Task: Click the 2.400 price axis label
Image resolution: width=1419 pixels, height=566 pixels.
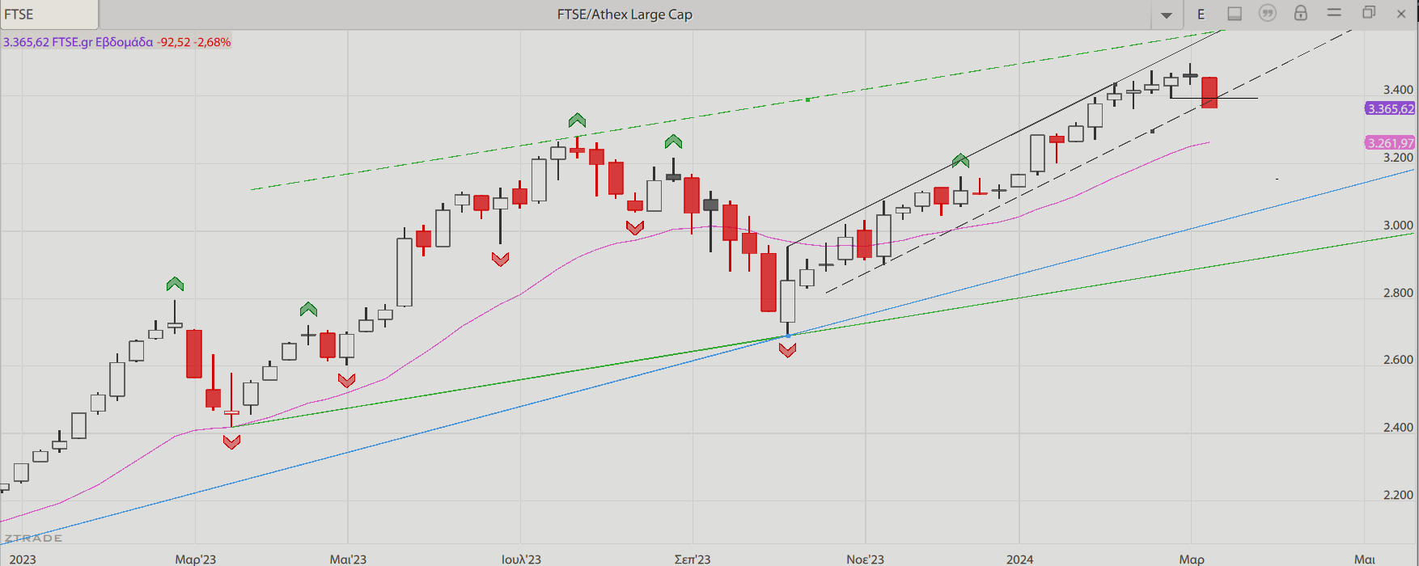Action: point(1398,428)
